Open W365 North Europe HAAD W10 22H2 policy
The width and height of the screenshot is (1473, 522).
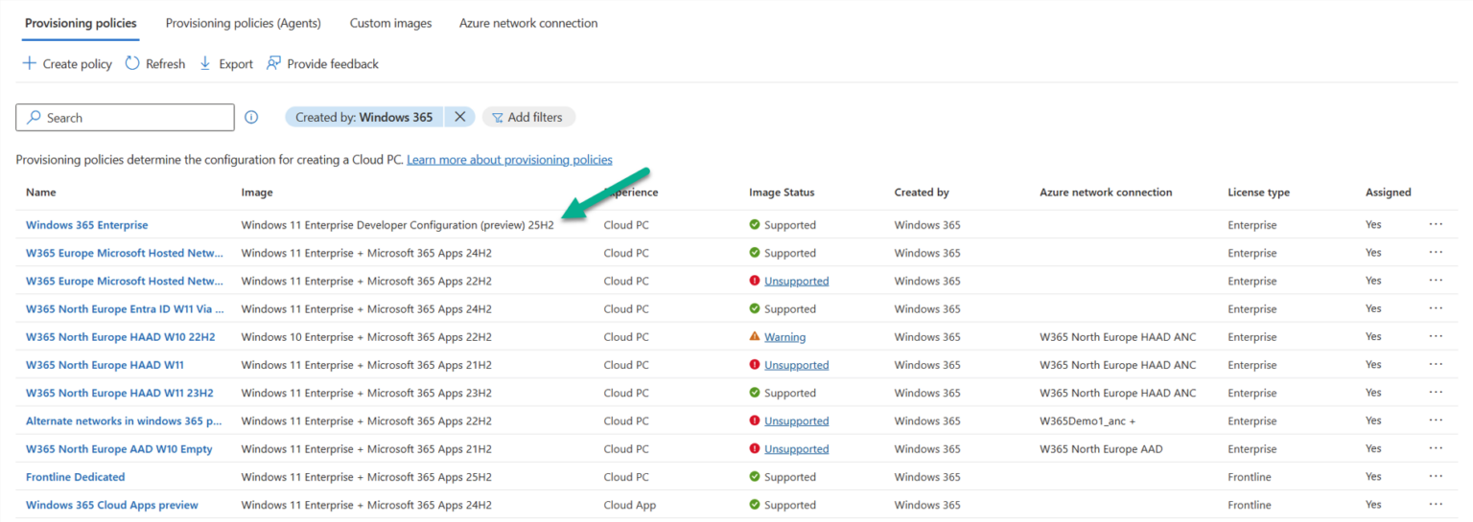point(120,336)
